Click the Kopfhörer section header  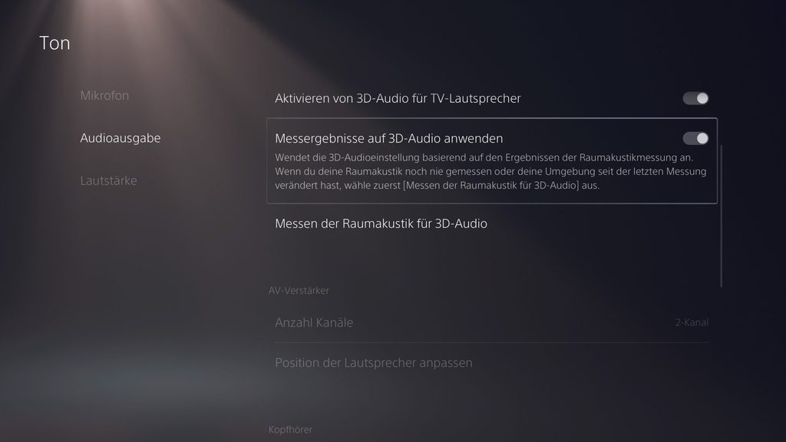pos(290,430)
